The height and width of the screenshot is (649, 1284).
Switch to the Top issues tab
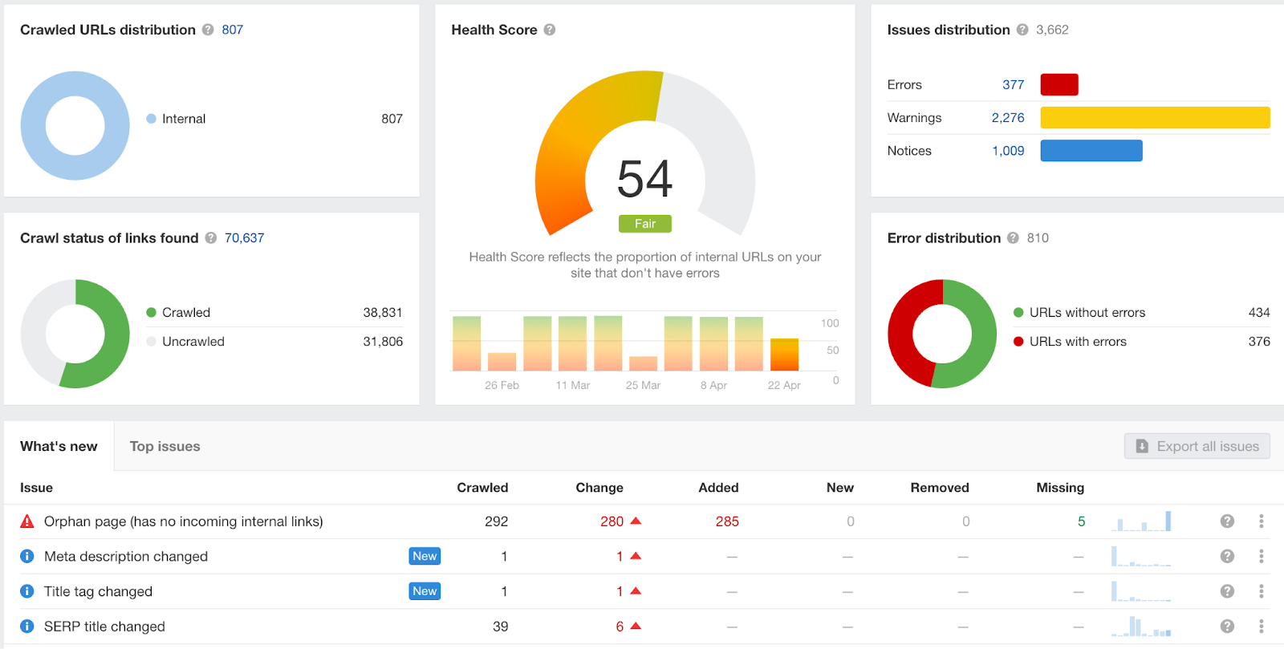(x=165, y=447)
